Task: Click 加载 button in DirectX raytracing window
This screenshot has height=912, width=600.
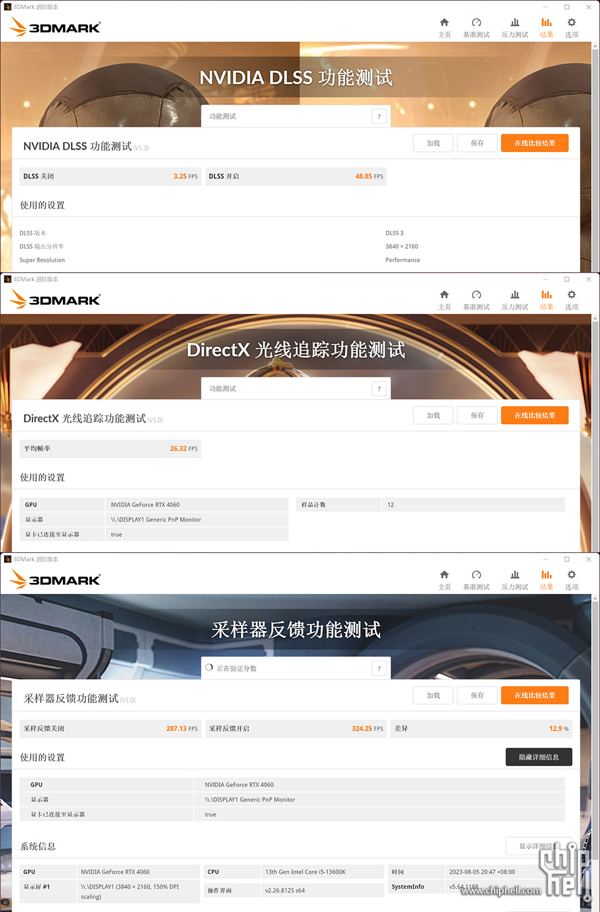Action: click(x=433, y=416)
